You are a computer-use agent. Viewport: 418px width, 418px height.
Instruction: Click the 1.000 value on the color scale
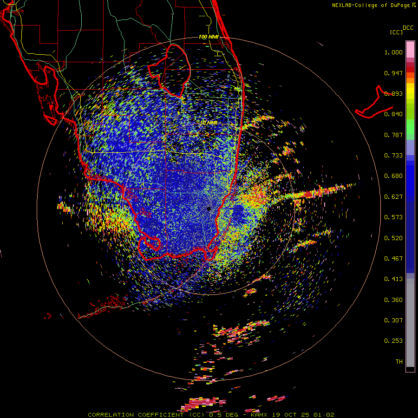click(393, 52)
